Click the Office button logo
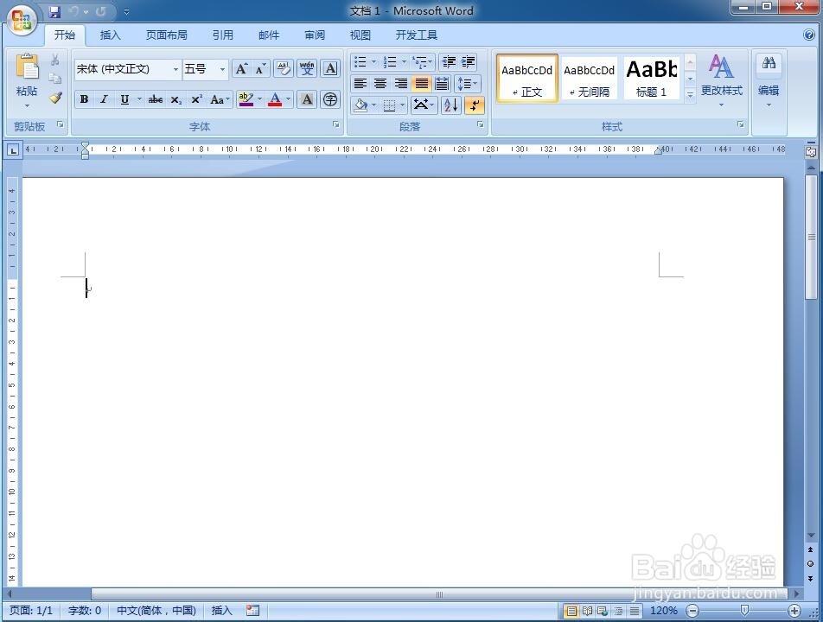Viewport: 823px width, 622px height. click(22, 20)
